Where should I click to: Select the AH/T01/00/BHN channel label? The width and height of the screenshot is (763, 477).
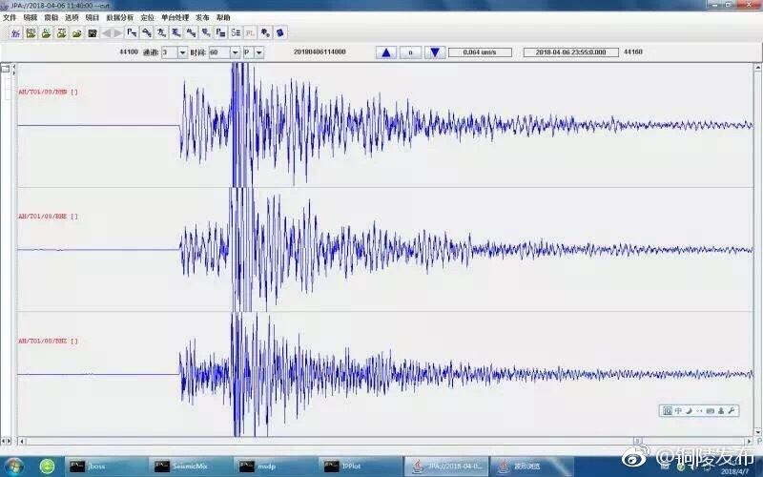tap(48, 92)
